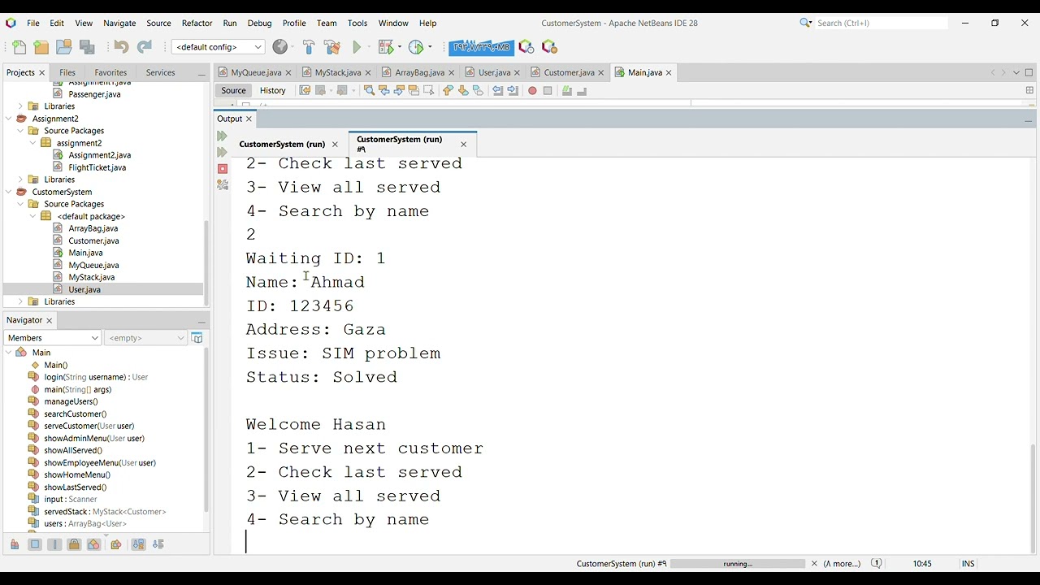Screen dimensions: 1040x585
Task: Close the Output panel tab
Action: pyautogui.click(x=249, y=119)
